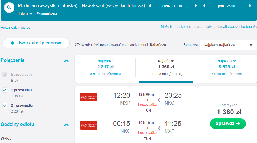Click the 2 204 zł filter price
Image resolution: width=257 pixels, height=143 pixels.
coord(17,111)
